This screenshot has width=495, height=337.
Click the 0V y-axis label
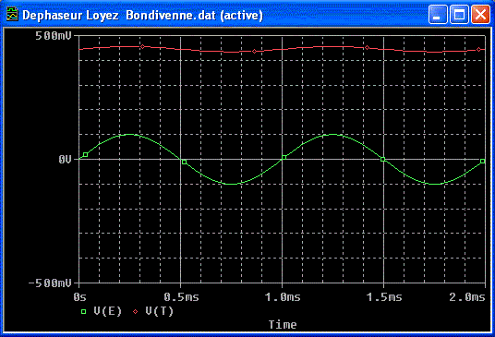65,160
